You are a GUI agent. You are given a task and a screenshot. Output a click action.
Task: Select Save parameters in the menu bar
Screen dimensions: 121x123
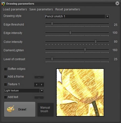[x=41, y=9]
